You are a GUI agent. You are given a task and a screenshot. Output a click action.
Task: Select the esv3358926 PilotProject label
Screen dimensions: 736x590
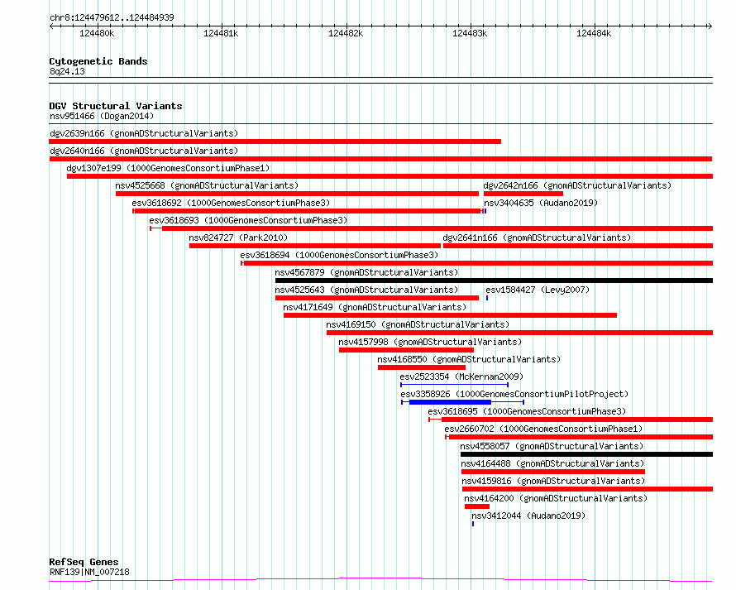tap(514, 394)
